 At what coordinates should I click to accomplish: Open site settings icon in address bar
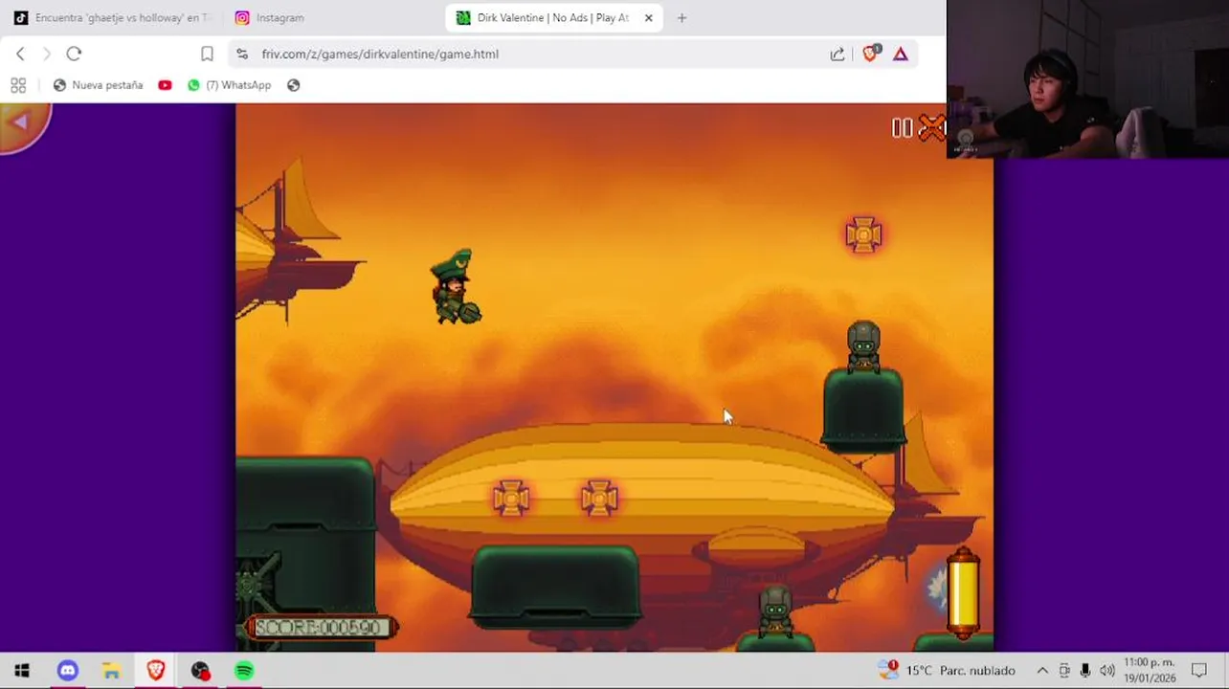241,54
